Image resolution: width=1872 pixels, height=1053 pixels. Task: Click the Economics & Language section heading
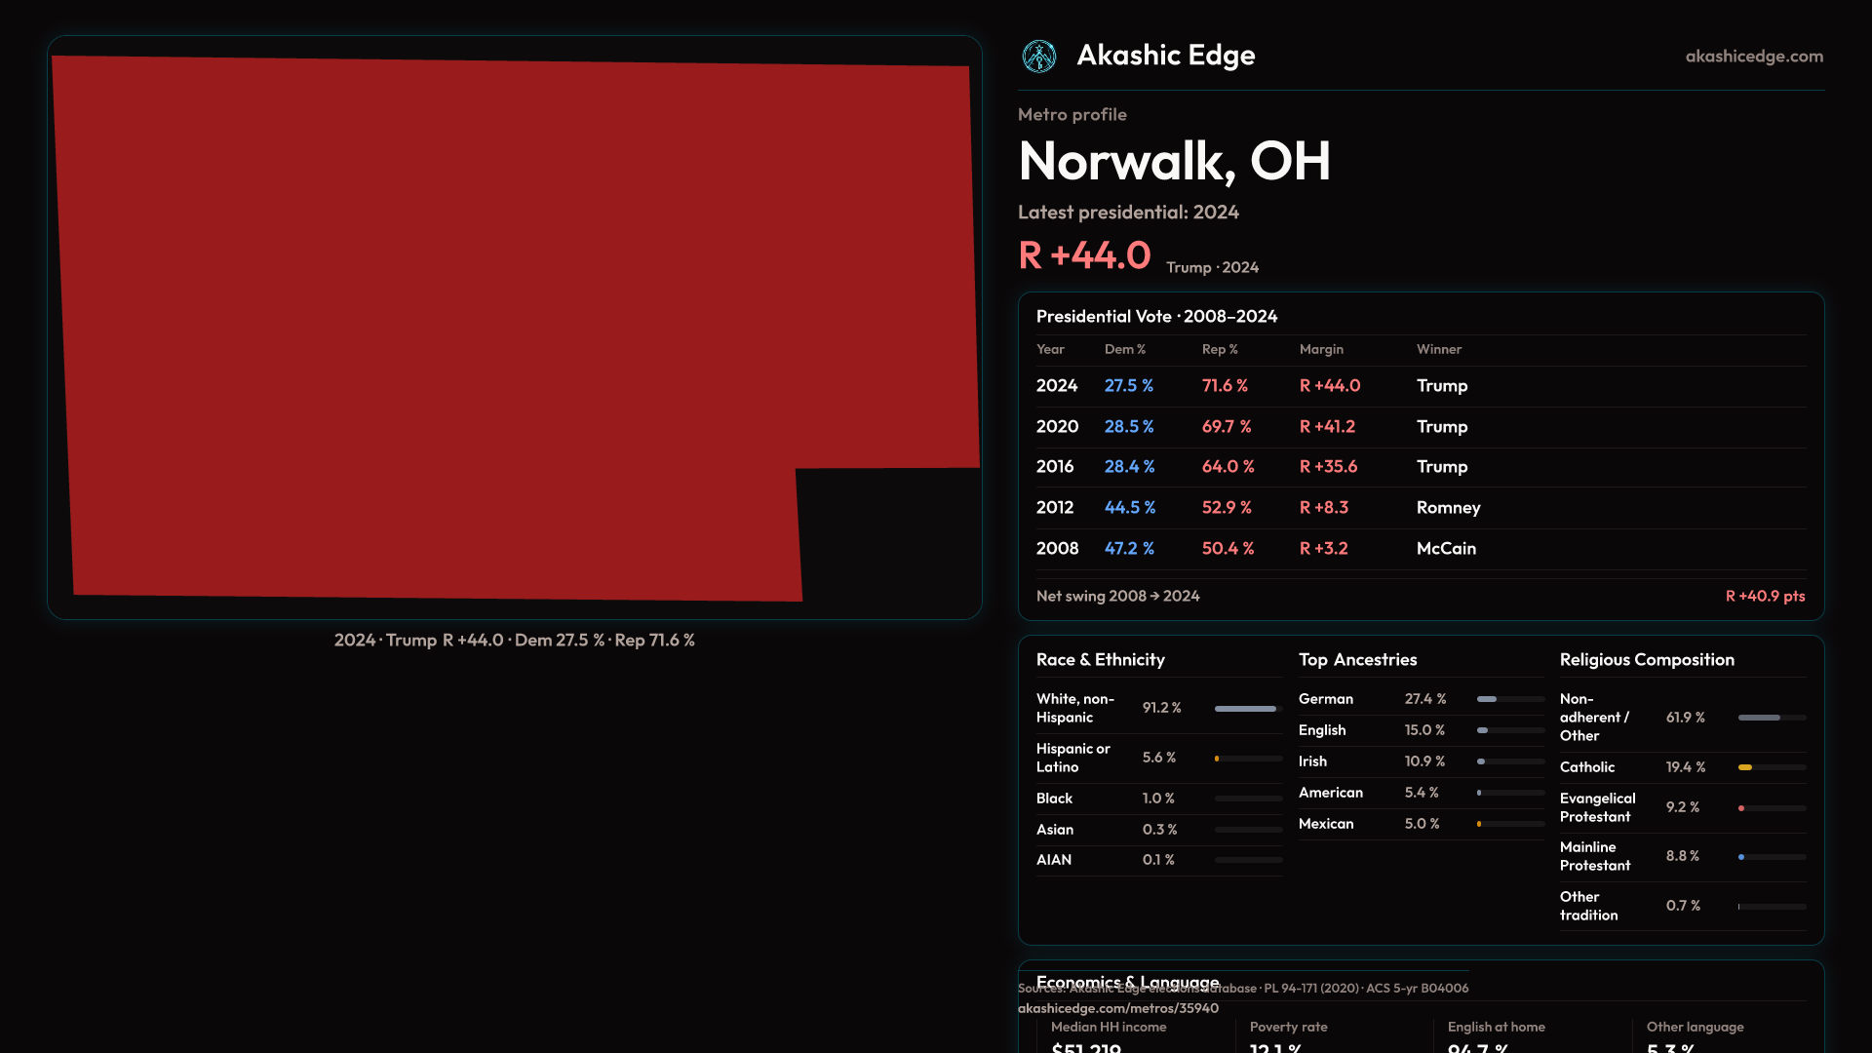[1127, 979]
